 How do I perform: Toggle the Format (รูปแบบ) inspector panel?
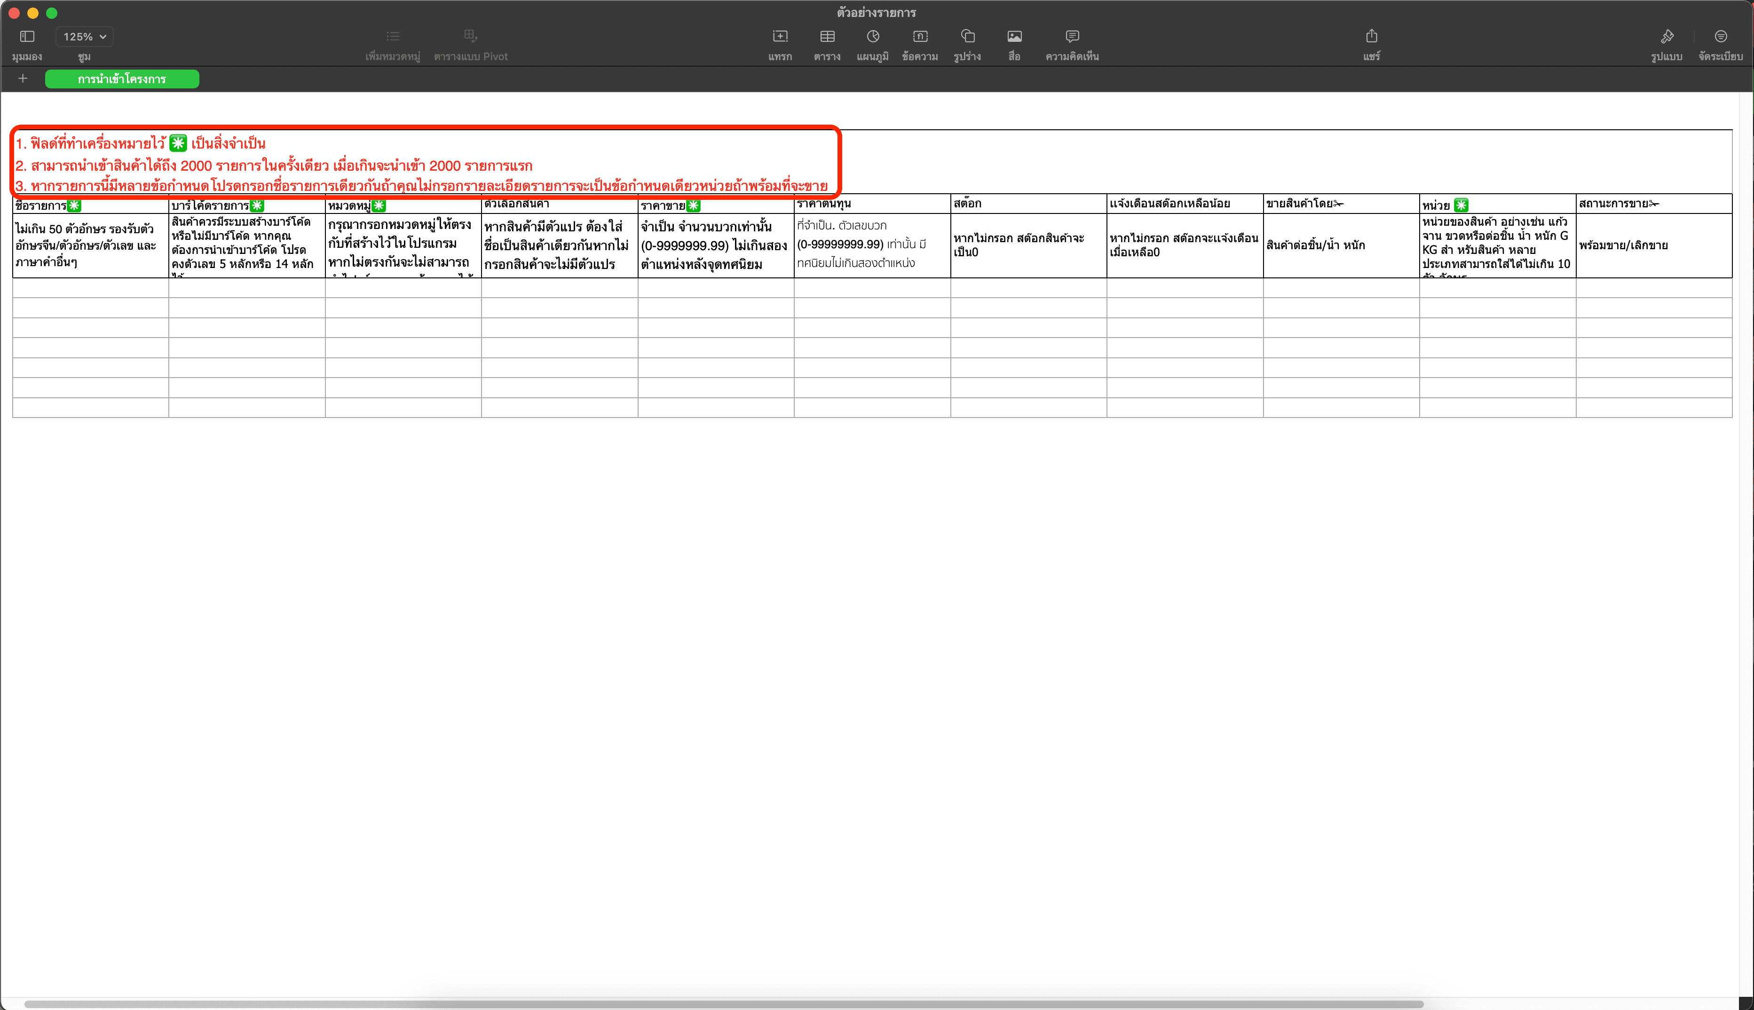(1667, 37)
